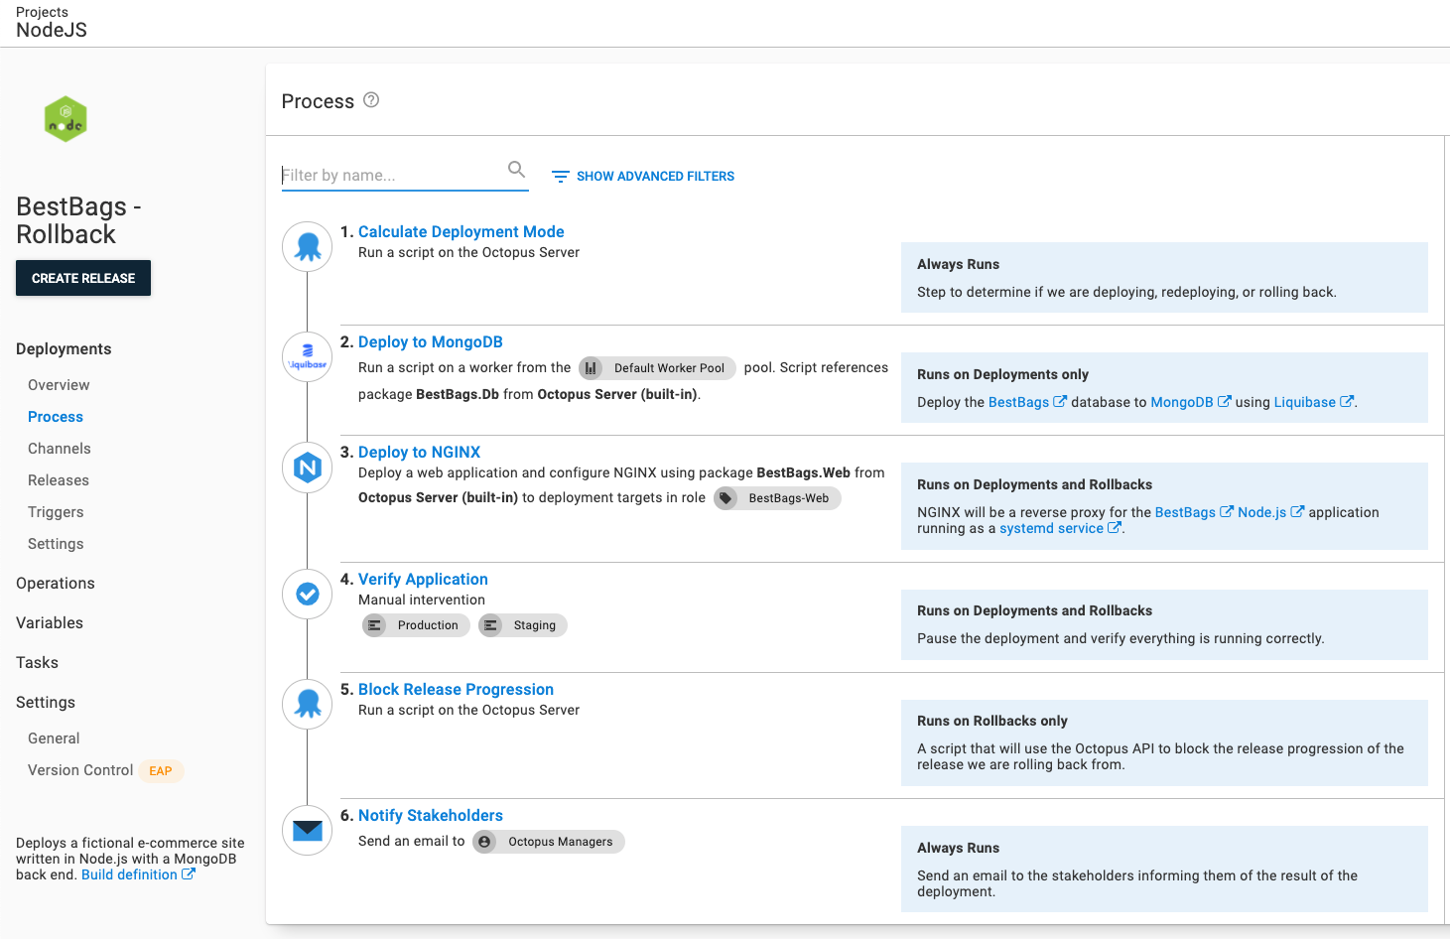This screenshot has width=1450, height=939.
Task: Click the worker icon in Default Worker Pool chip
Action: [x=592, y=367]
